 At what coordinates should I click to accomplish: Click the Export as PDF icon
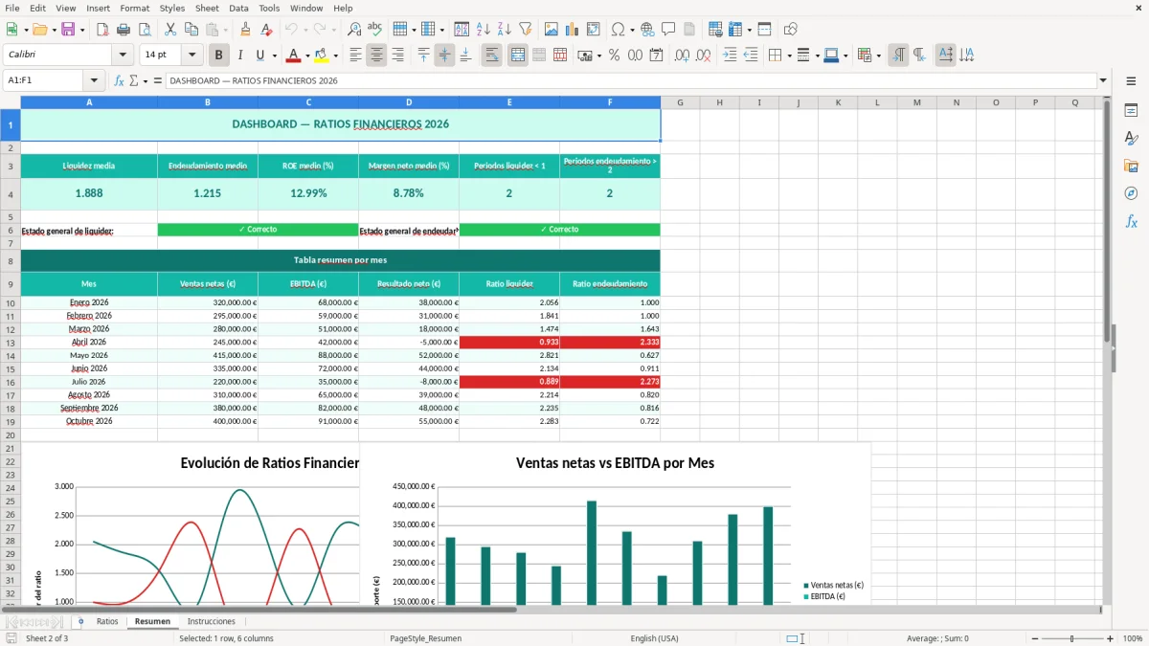[101, 30]
